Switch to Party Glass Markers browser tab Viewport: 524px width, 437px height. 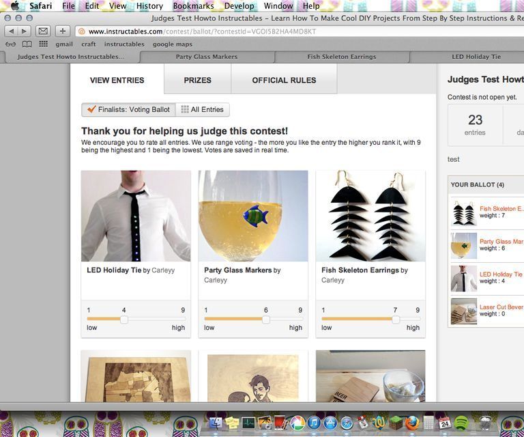click(x=207, y=57)
